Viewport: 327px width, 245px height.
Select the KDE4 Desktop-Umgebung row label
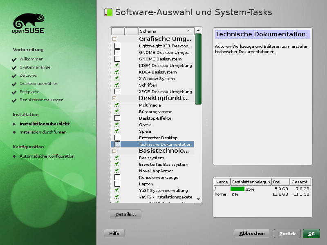tap(166, 65)
